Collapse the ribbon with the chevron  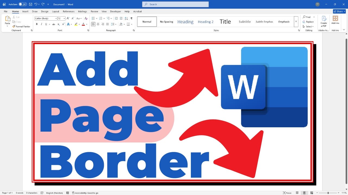(344, 30)
